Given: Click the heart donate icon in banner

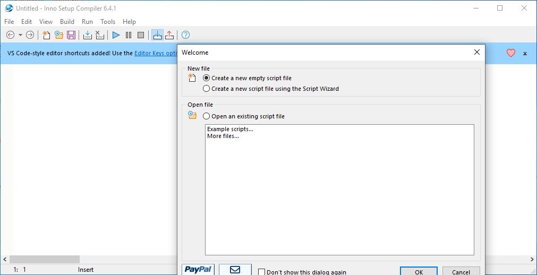Looking at the screenshot, I should (510, 53).
